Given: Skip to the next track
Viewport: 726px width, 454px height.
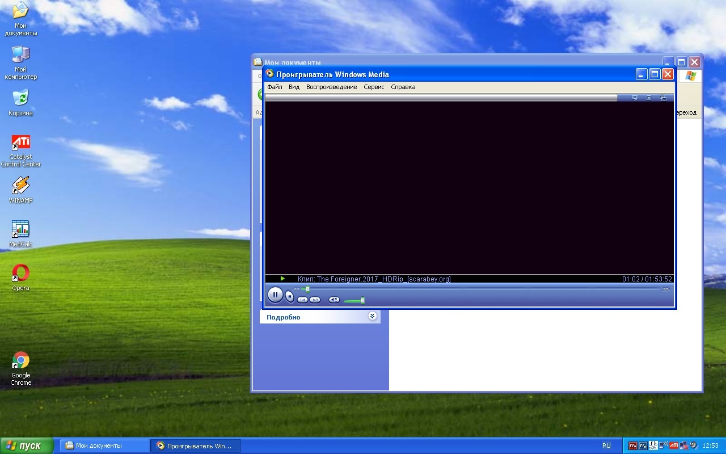Looking at the screenshot, I should (315, 300).
